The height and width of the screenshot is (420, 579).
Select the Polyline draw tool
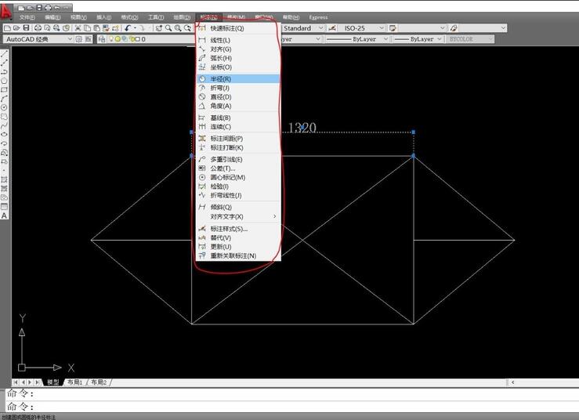tap(4, 71)
